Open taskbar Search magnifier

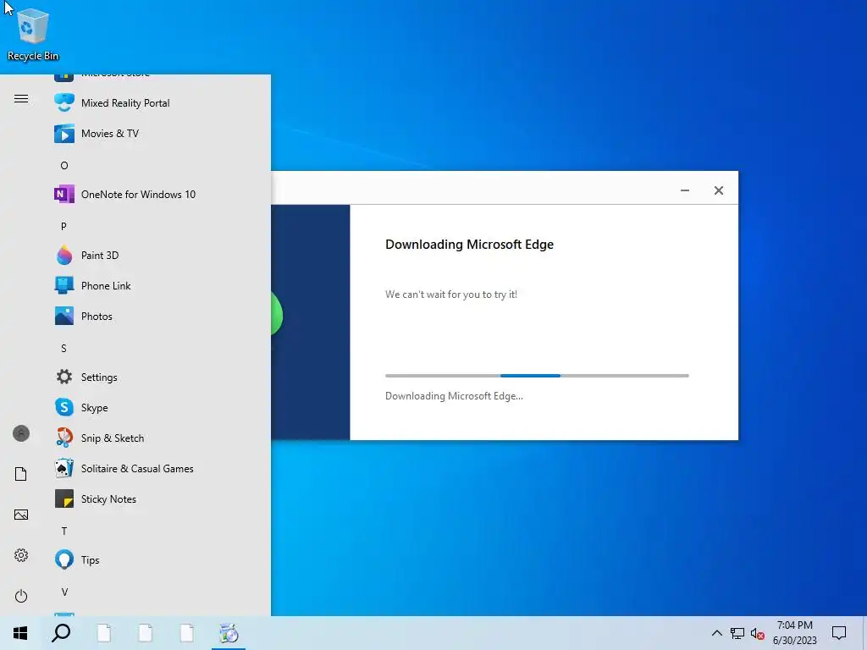pos(61,633)
